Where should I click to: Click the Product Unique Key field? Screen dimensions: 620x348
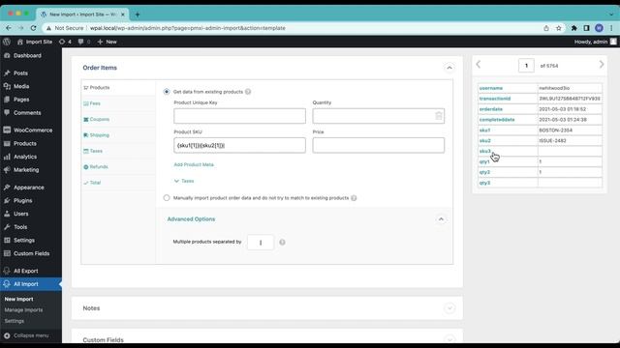click(x=239, y=116)
